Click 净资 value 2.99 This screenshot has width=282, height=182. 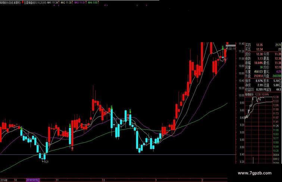260,85
